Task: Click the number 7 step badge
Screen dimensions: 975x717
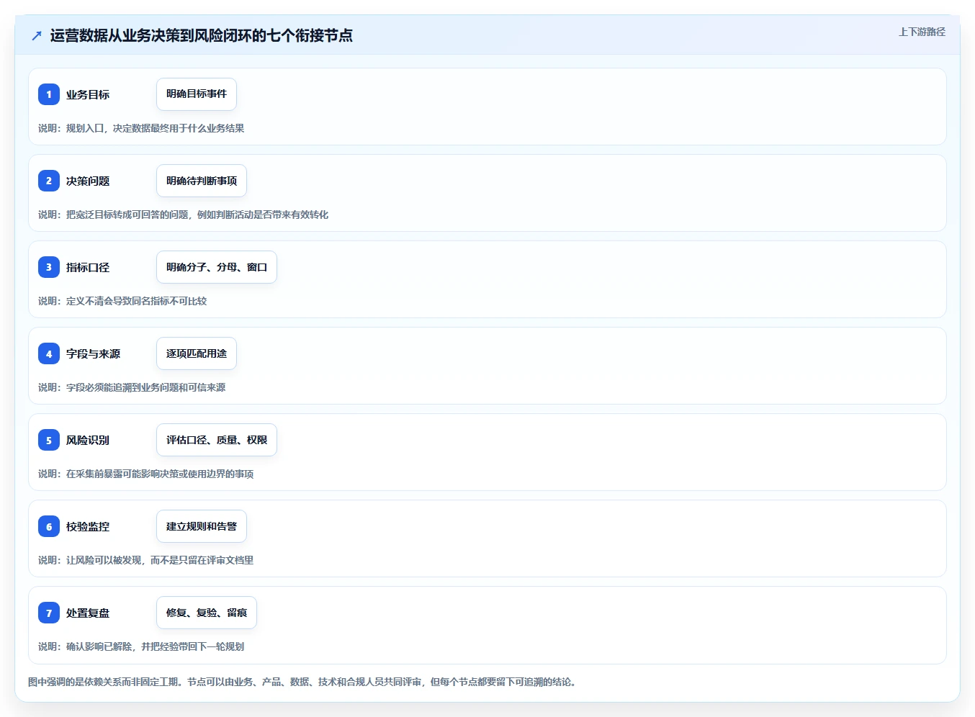Action: (49, 613)
